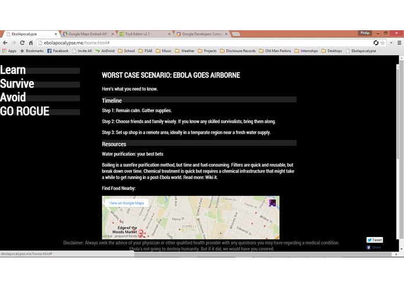Viewport: 404px width, 287px height.
Task: Click the Find Food Nearby label
Action: pyautogui.click(x=119, y=188)
